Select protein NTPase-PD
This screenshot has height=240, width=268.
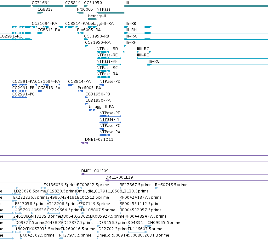pos(110,82)
